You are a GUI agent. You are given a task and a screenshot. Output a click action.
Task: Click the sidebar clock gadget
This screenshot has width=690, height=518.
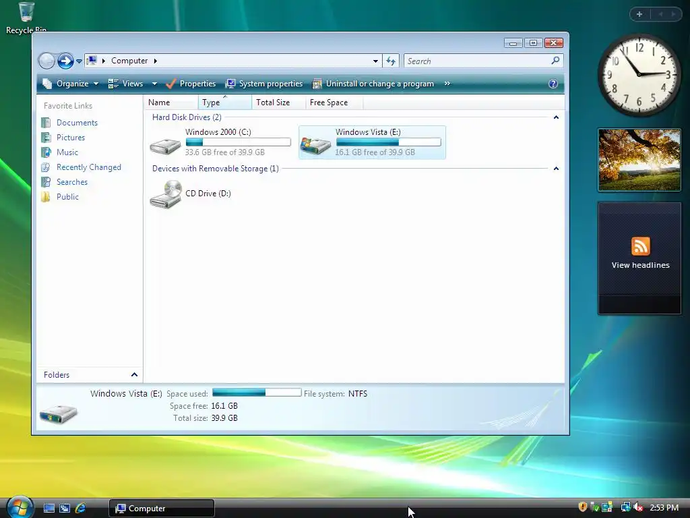pyautogui.click(x=639, y=75)
